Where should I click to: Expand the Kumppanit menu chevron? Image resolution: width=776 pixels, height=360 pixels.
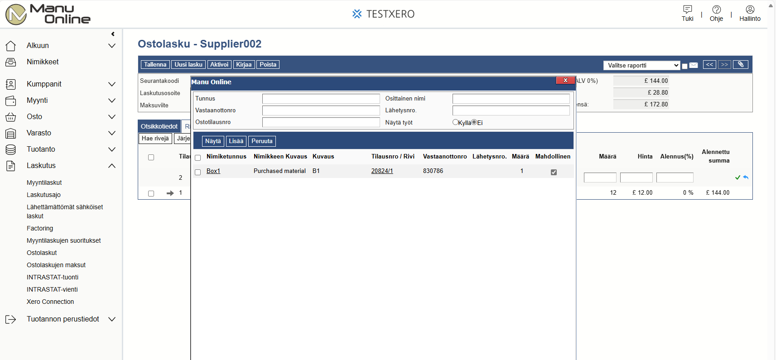[112, 84]
